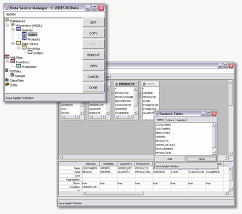Click the ClassFiles icon in tree

coord(7,80)
